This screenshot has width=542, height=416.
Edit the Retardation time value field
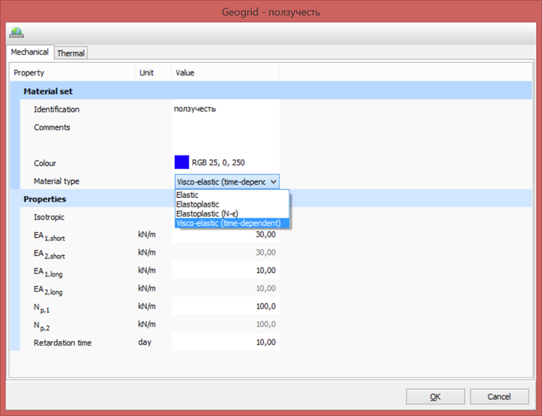click(225, 343)
